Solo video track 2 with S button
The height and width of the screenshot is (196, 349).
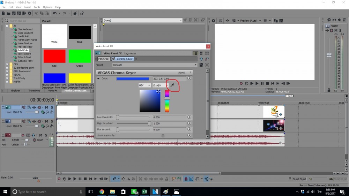pos(52,121)
